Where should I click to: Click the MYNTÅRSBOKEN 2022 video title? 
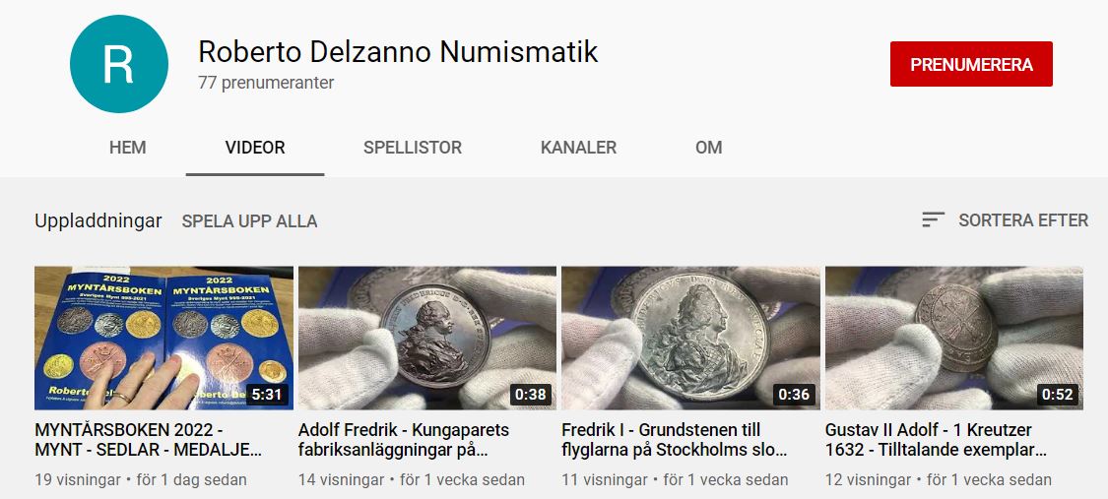pos(149,440)
